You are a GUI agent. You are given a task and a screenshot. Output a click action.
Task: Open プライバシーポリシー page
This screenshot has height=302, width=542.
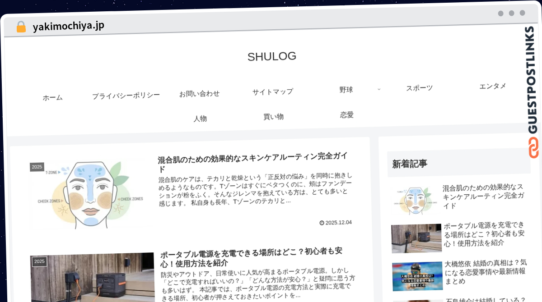pyautogui.click(x=126, y=96)
